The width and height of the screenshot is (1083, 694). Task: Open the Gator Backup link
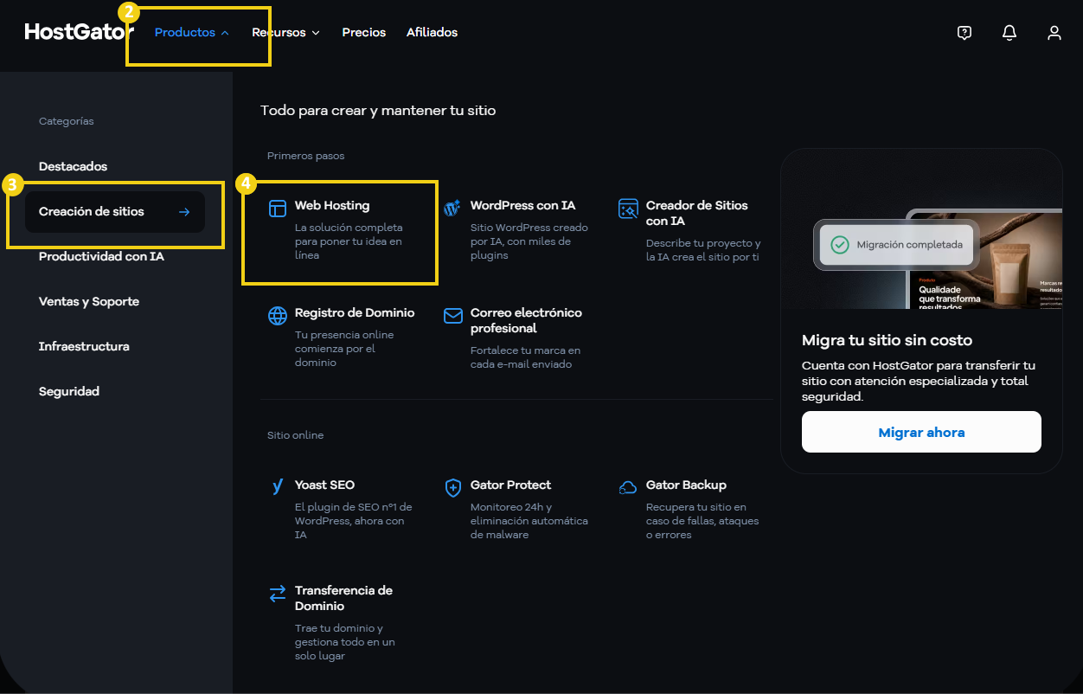[686, 485]
